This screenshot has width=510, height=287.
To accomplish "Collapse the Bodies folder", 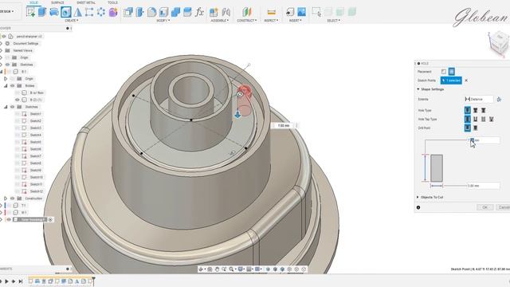I will pos(6,85).
